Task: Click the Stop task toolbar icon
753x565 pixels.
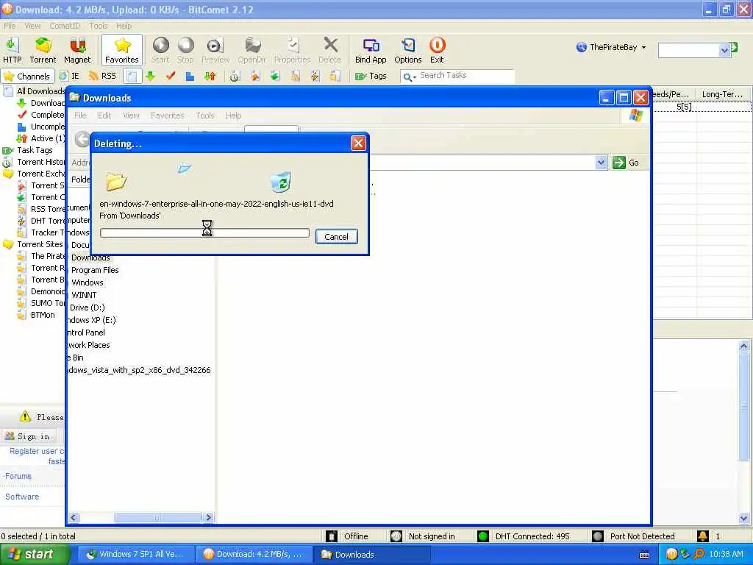Action: click(185, 50)
